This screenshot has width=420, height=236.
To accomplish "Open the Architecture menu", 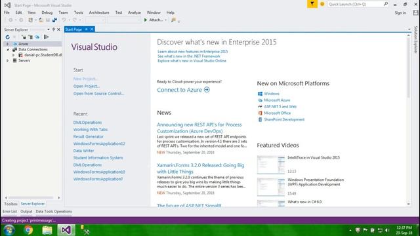I will (99, 12).
